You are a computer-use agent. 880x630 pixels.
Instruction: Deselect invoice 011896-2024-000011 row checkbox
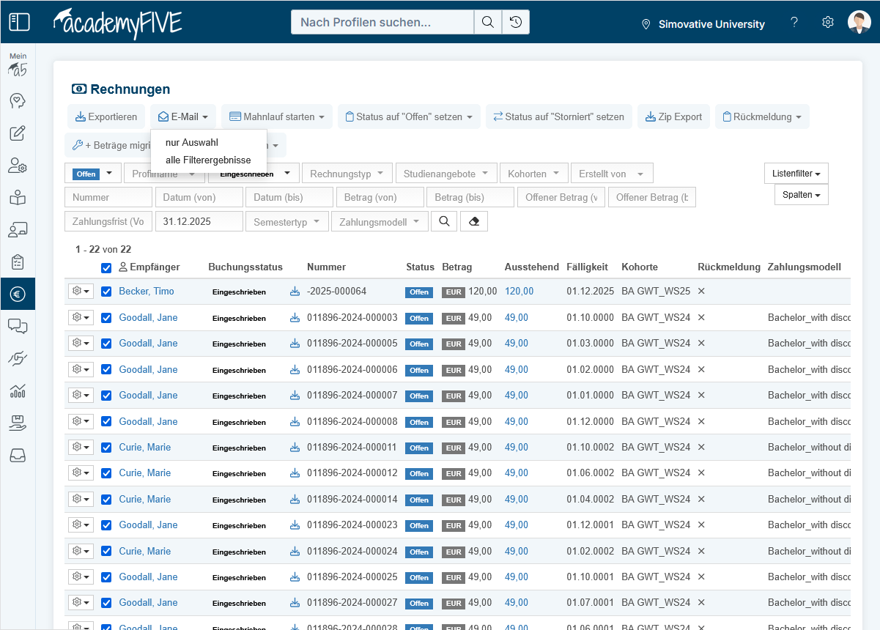pos(106,448)
